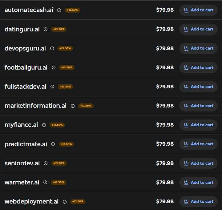Click the +12.50% badge for devopsguru.ai
The image size is (222, 210).
pyautogui.click(x=65, y=48)
